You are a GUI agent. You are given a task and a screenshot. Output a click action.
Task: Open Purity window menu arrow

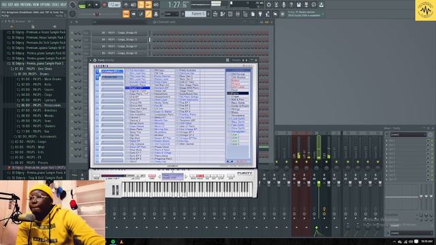pos(91,61)
